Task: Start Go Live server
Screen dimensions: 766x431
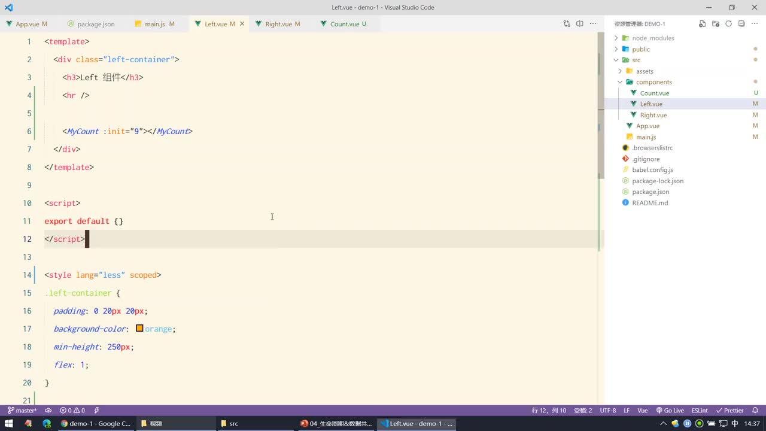Action: pyautogui.click(x=670, y=411)
